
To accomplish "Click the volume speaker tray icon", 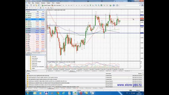I will pos(134,93).
